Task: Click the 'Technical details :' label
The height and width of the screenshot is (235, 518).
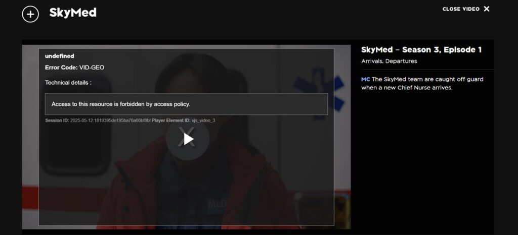Action: pyautogui.click(x=68, y=83)
